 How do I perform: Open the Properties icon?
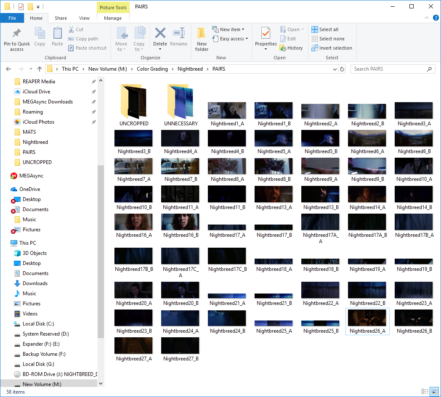point(266,33)
